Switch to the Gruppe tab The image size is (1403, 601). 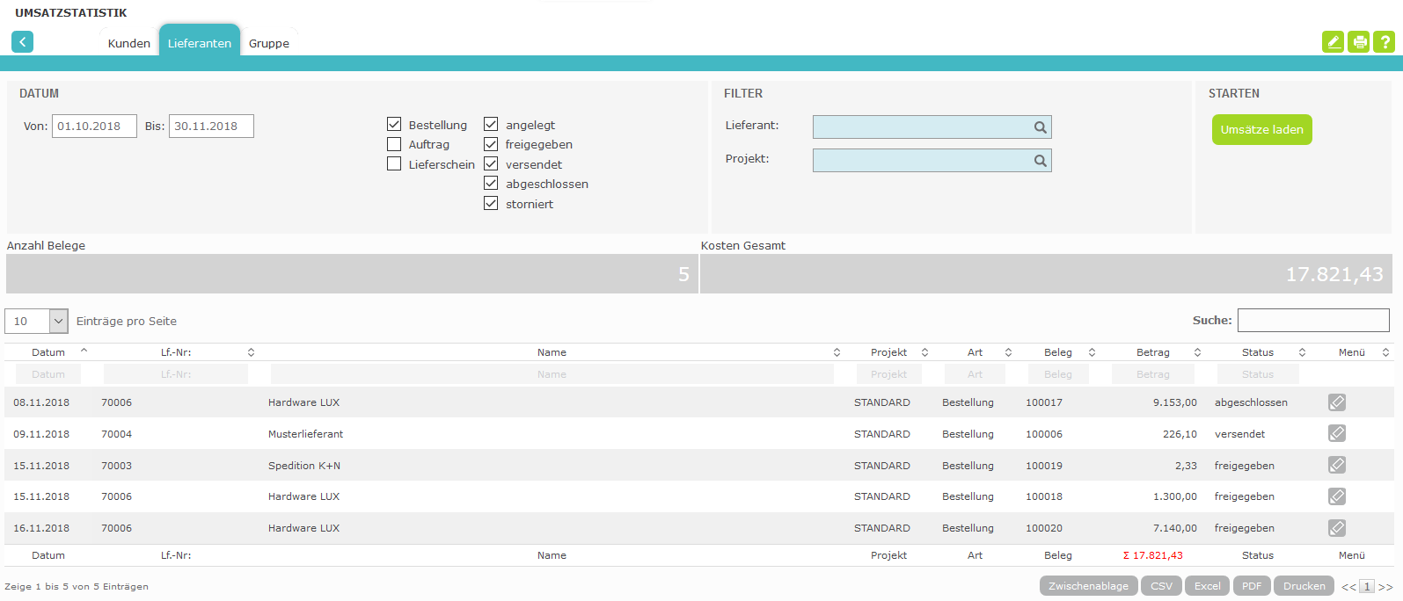click(x=269, y=43)
